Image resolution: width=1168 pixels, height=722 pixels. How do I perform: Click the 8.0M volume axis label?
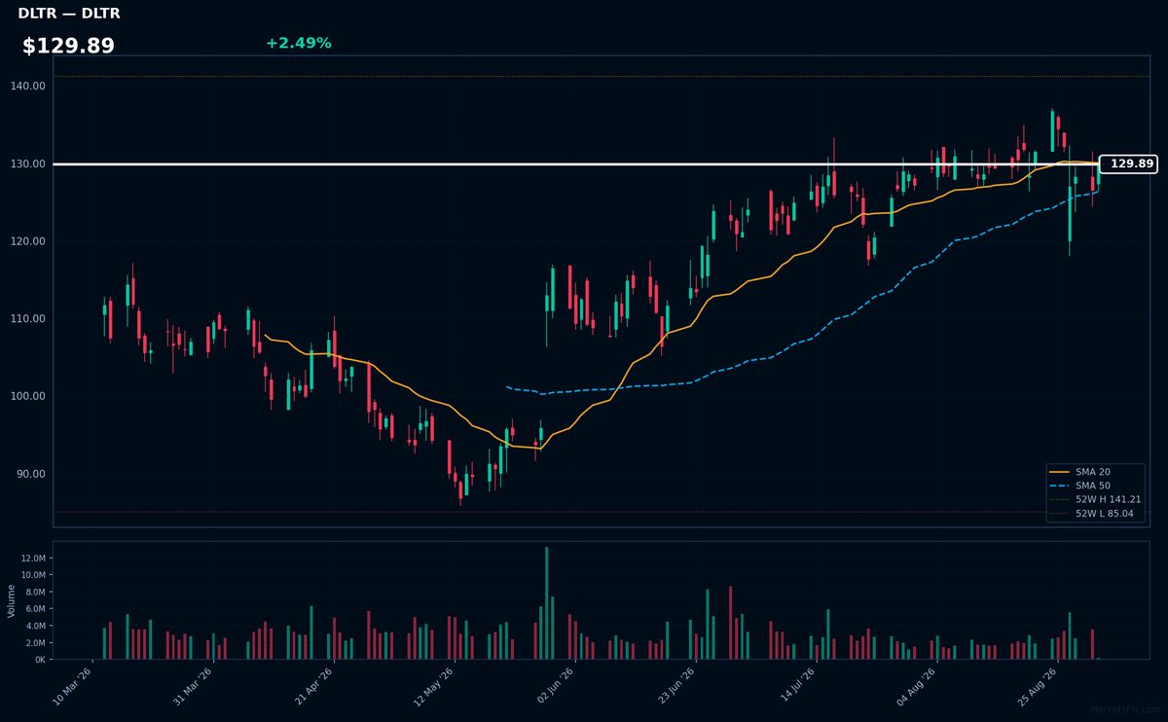pos(35,592)
